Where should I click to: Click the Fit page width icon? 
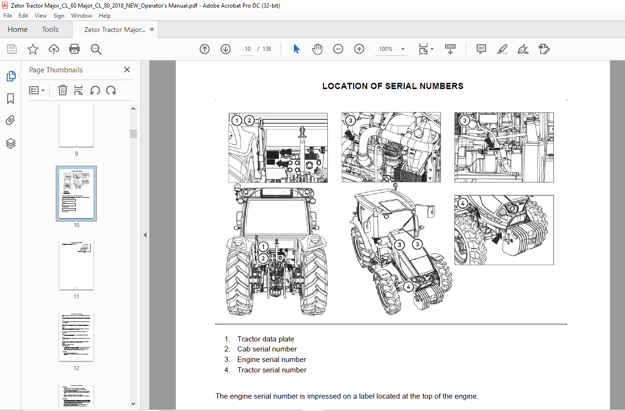[x=423, y=49]
